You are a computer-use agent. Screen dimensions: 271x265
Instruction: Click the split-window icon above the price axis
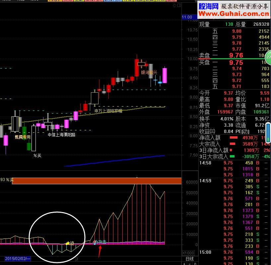coord(179,6)
